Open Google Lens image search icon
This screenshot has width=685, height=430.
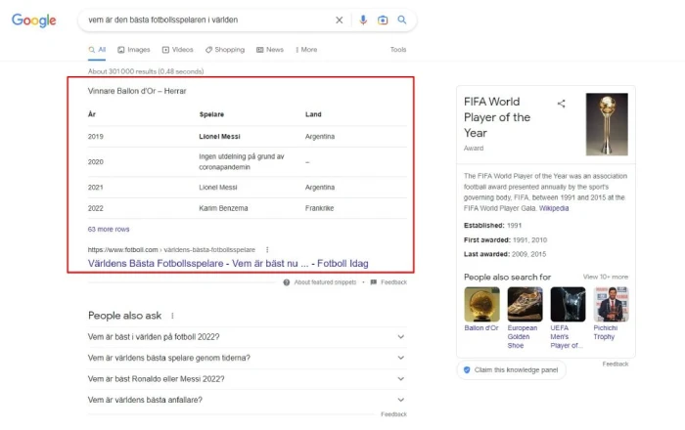coord(383,20)
